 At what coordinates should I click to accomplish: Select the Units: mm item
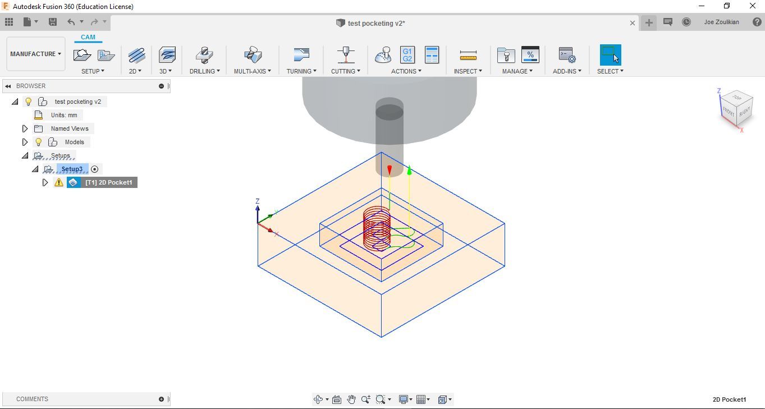64,115
